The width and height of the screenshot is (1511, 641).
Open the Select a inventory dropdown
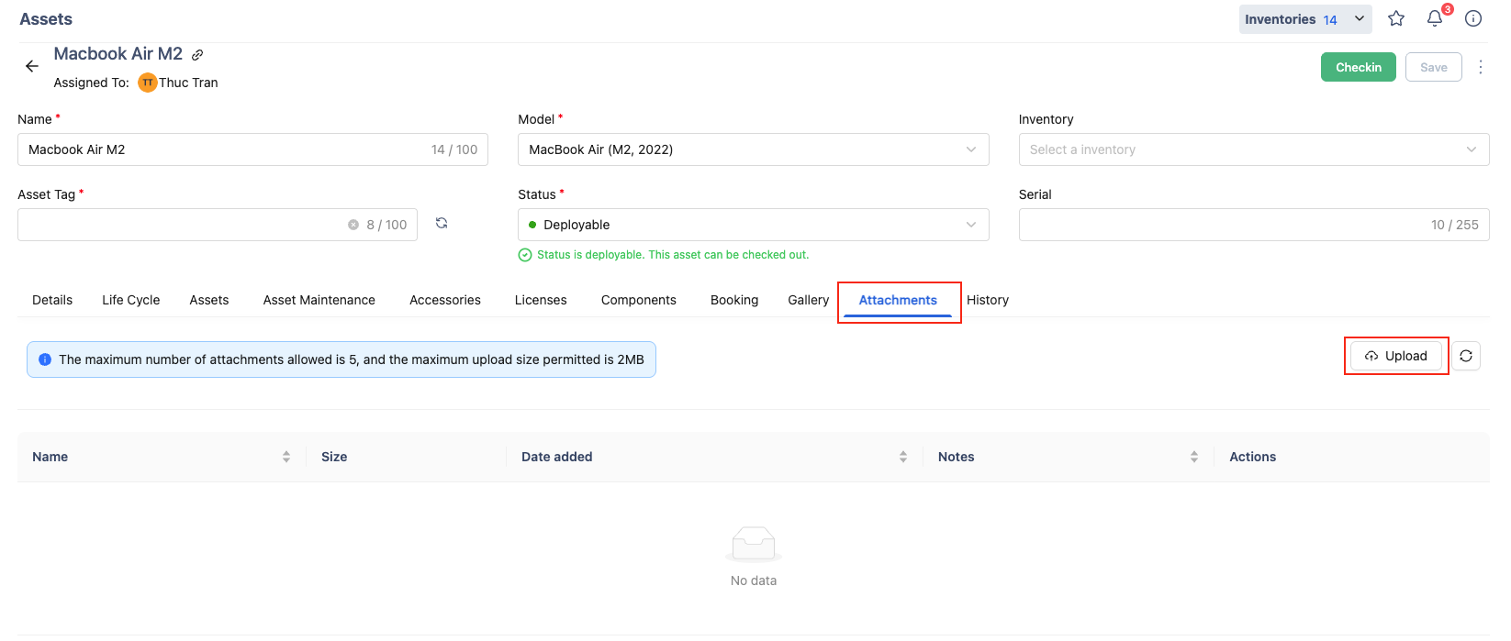coord(1254,149)
